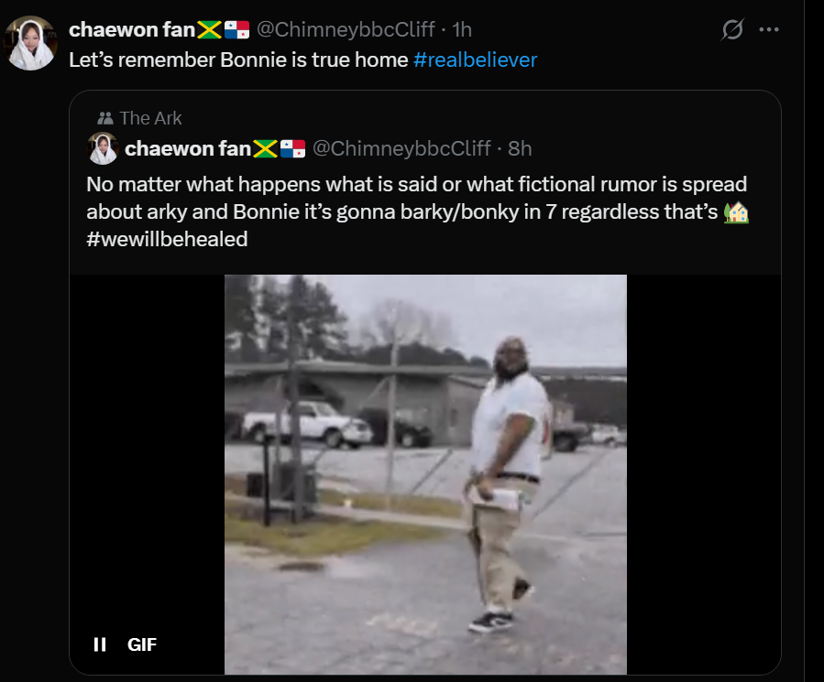Click the #wewillbehealed hashtag text
This screenshot has width=824, height=682.
[x=167, y=240]
